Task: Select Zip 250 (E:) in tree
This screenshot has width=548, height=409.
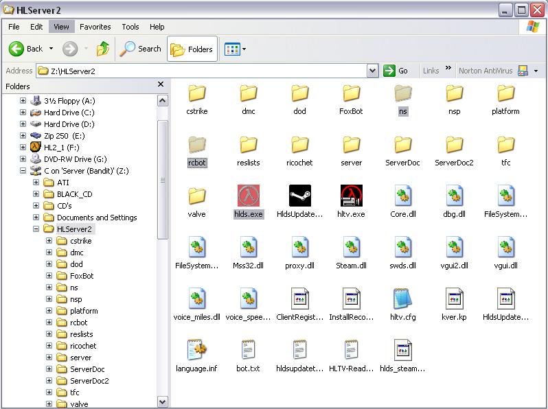Action: point(65,136)
